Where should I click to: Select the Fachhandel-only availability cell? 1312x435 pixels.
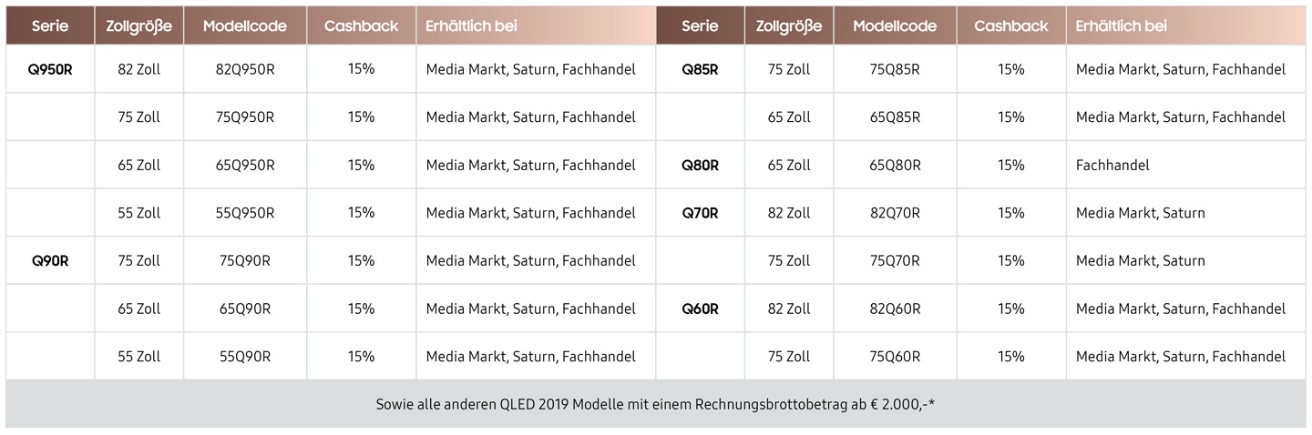[1185, 165]
